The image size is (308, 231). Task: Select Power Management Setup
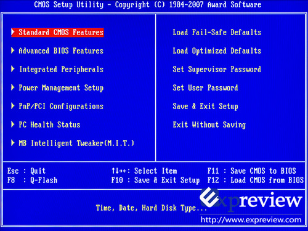[x=61, y=88]
